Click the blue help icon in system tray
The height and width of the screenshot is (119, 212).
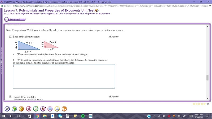tap(149, 116)
